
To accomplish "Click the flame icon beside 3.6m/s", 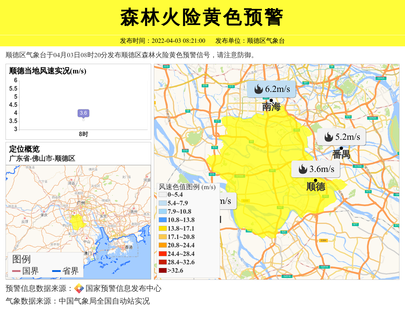I will click(303, 169).
